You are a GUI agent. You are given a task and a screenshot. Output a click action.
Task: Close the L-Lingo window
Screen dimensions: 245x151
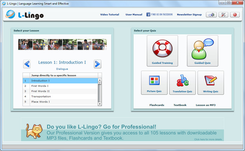click(238, 3)
